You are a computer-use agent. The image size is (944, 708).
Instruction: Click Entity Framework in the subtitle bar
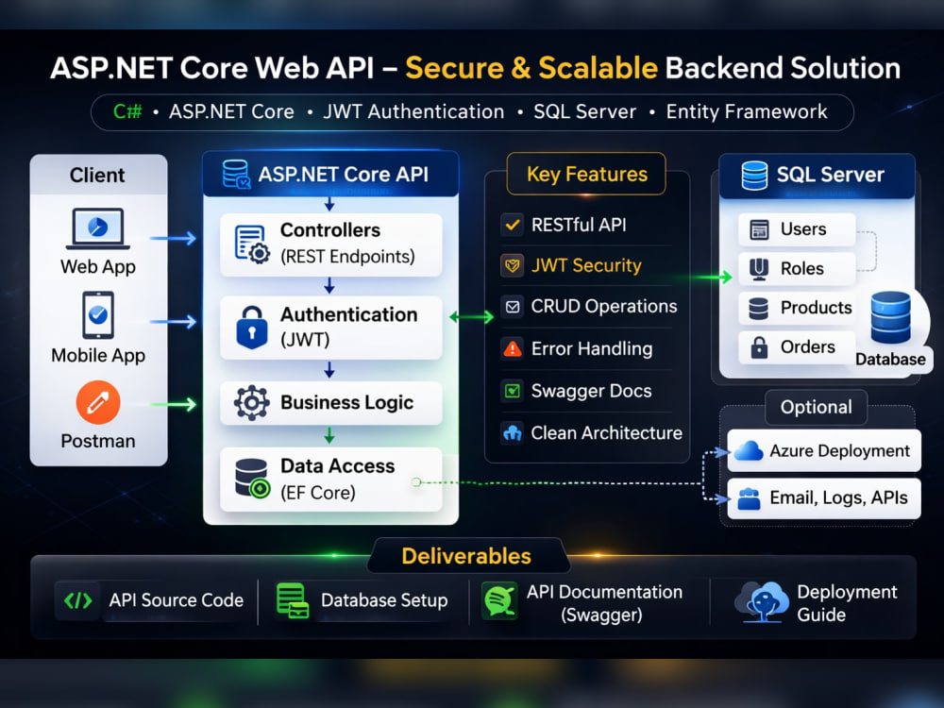tap(747, 112)
